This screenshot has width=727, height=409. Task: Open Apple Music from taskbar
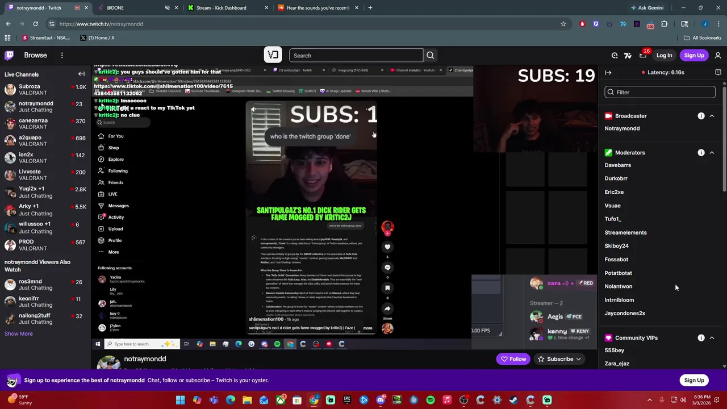446,400
